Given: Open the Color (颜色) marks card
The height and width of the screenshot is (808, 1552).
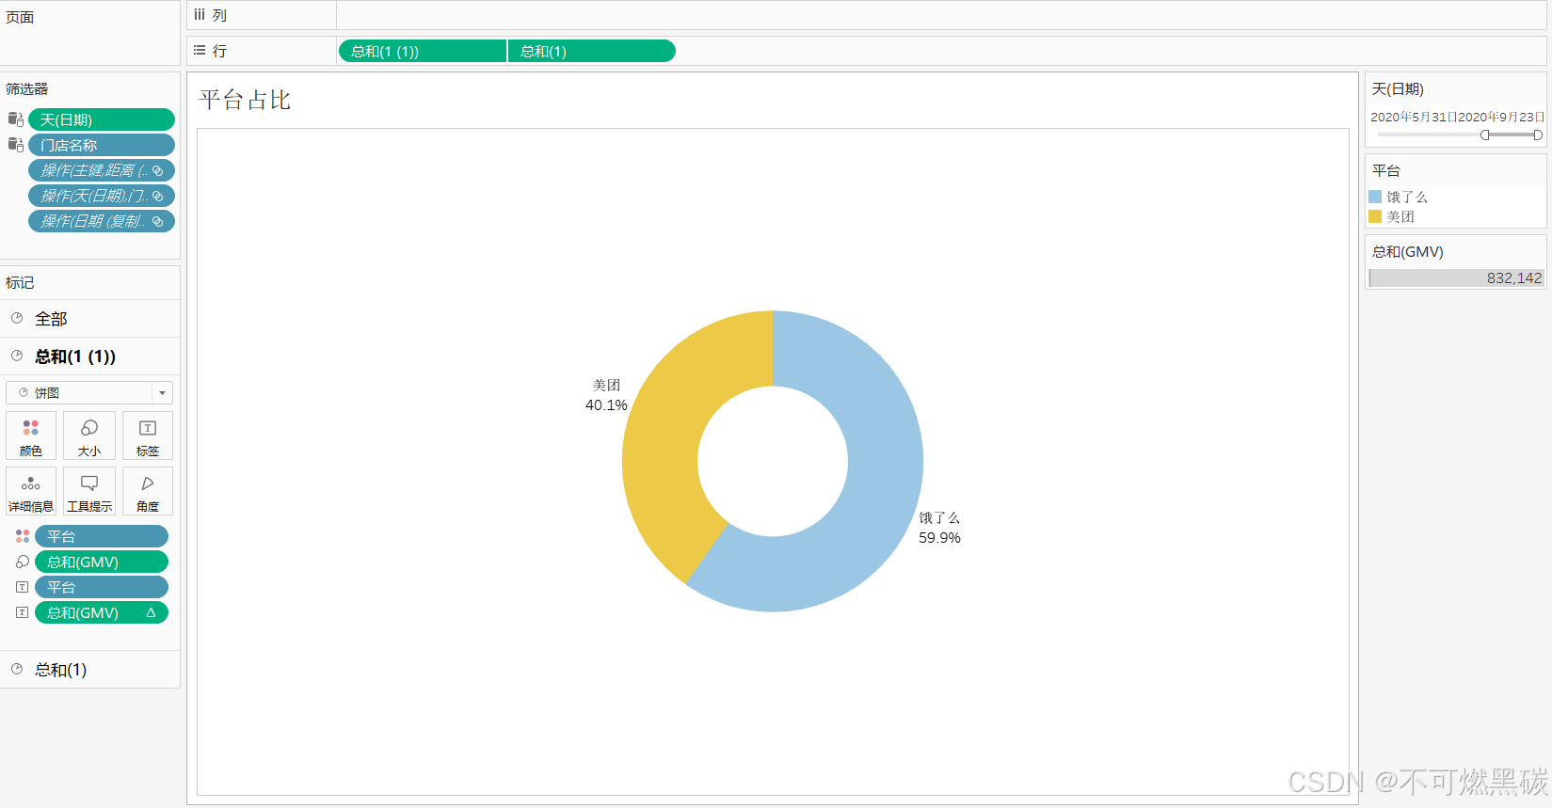Looking at the screenshot, I should [x=31, y=436].
